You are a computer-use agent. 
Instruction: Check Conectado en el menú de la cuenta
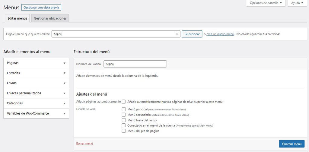(124, 125)
